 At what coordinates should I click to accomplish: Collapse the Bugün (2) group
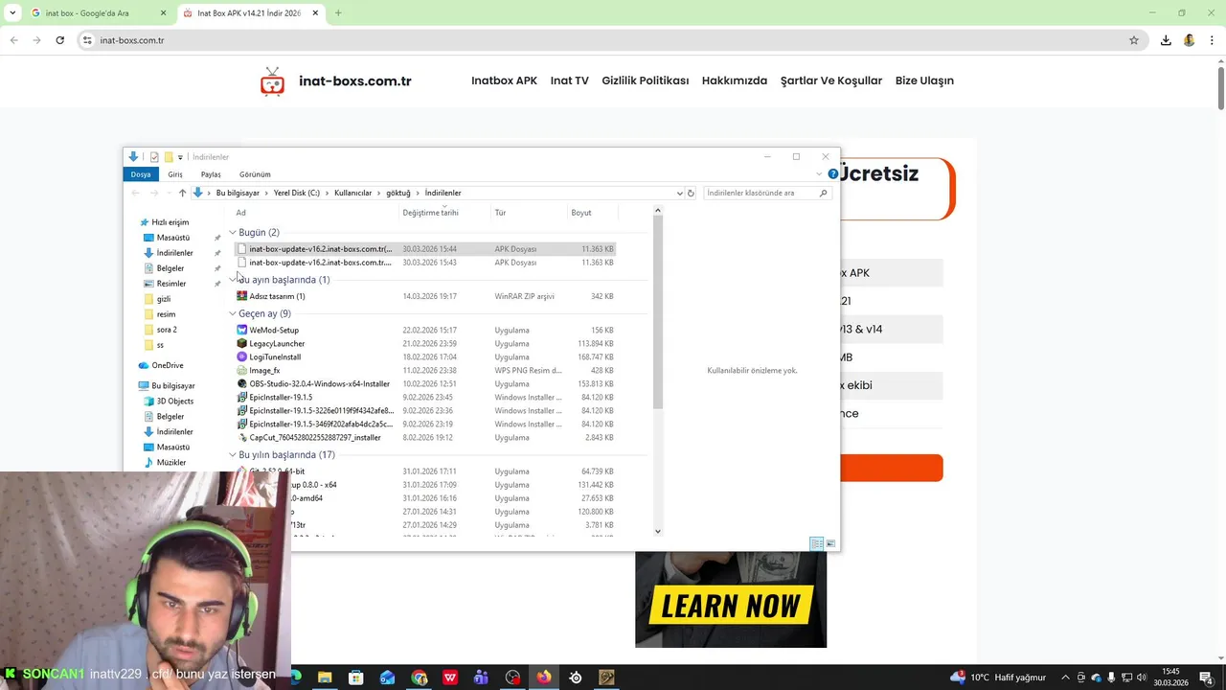click(232, 233)
